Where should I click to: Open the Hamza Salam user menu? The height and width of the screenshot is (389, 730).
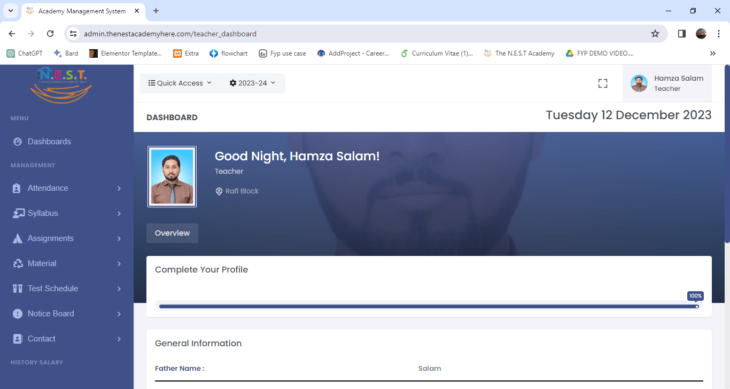pyautogui.click(x=667, y=83)
